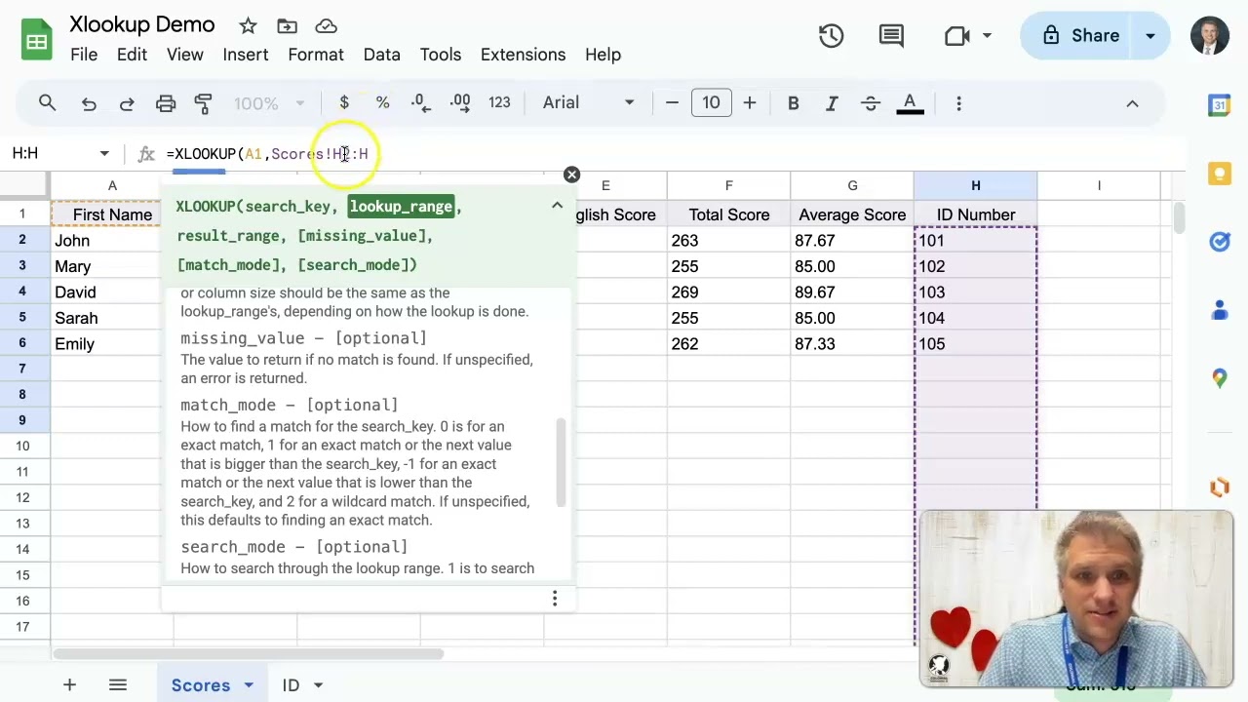Open version history clock icon
This screenshot has height=702, width=1248.
(x=831, y=36)
